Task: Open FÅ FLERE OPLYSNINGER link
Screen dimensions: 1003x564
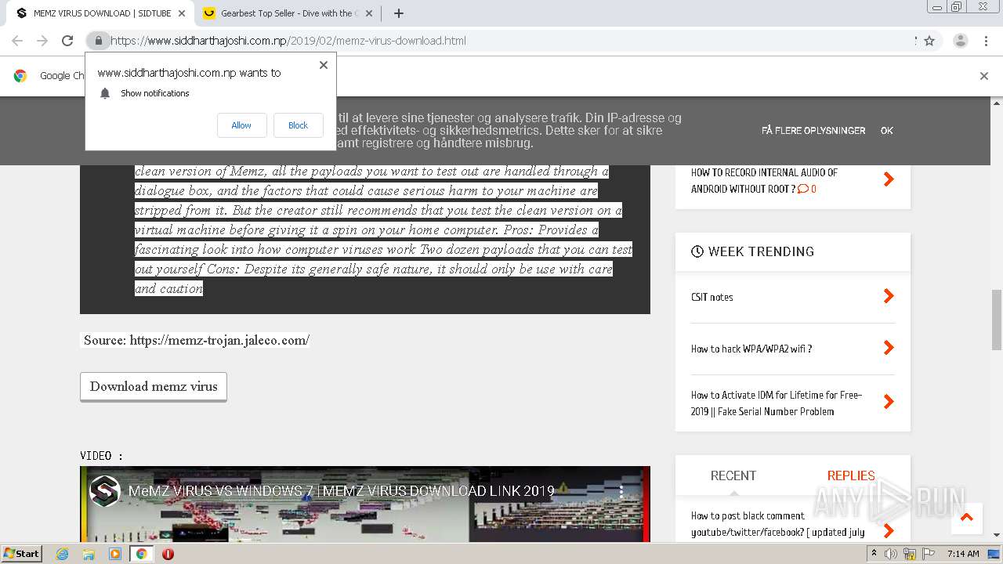Action: tap(813, 131)
